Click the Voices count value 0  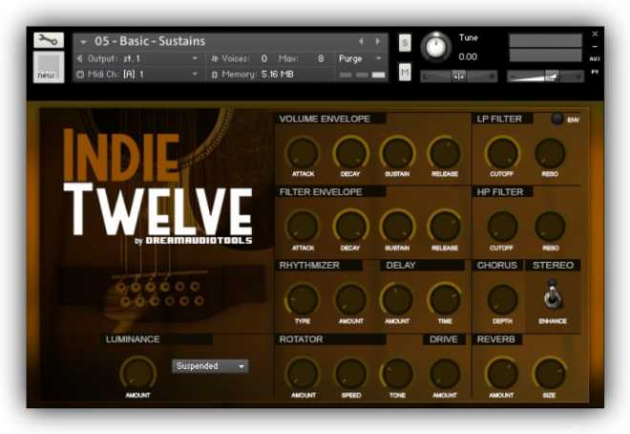point(264,58)
